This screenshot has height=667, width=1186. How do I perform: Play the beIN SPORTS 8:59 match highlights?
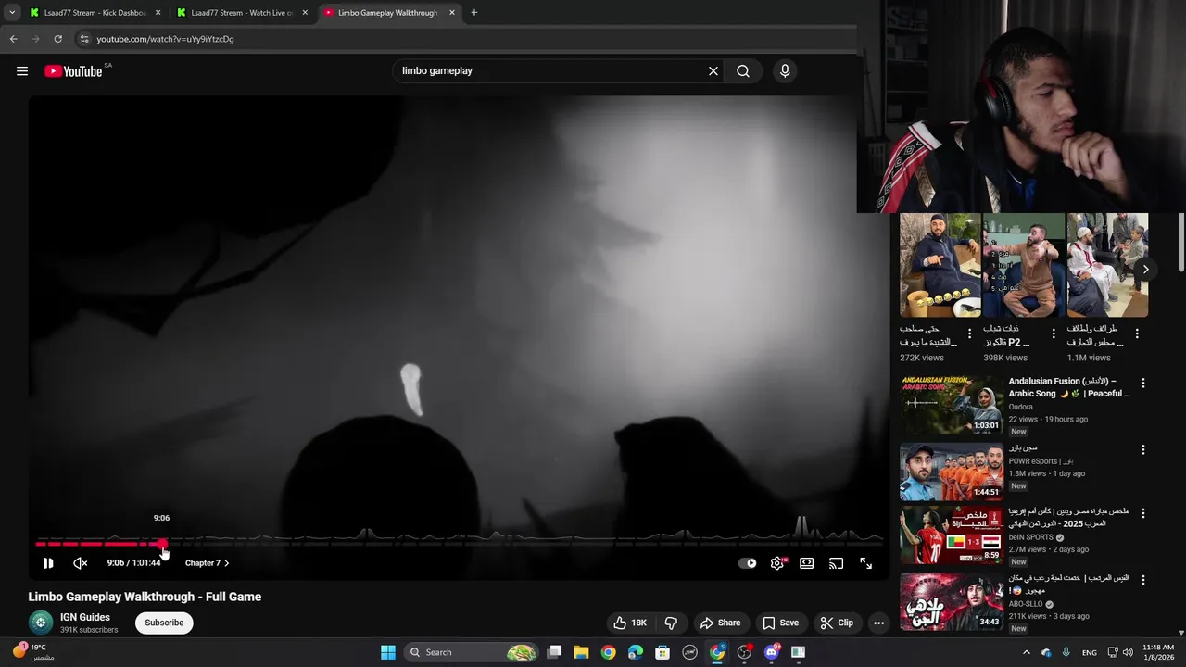(952, 535)
